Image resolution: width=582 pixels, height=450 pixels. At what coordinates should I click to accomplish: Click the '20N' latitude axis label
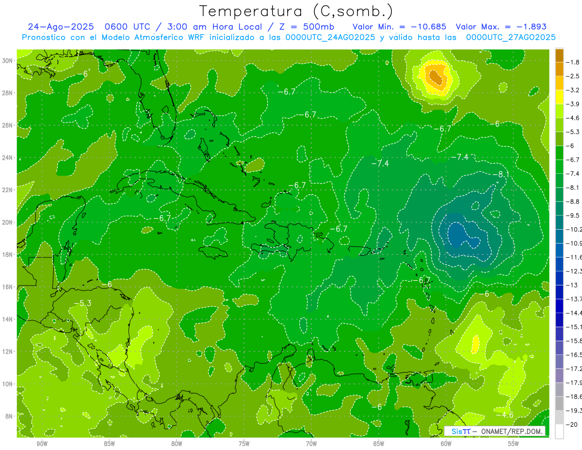[x=8, y=222]
